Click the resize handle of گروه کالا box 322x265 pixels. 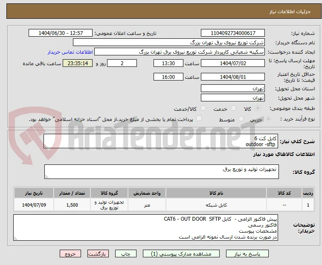point(46,177)
